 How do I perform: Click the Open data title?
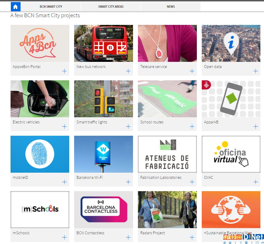213,67
